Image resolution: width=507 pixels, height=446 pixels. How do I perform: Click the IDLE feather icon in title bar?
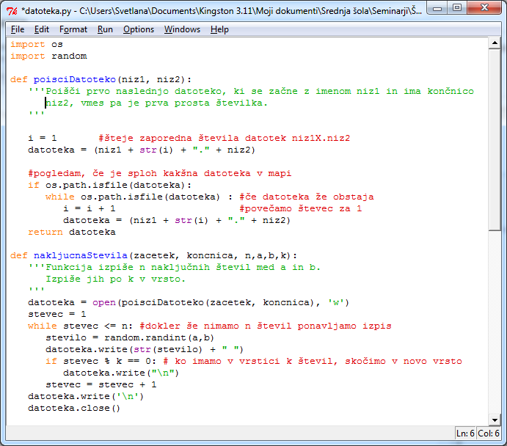coord(12,9)
